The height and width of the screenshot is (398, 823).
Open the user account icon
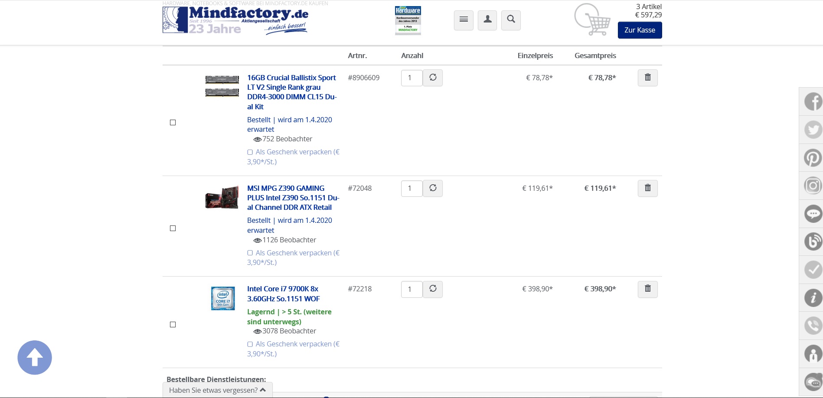487,20
